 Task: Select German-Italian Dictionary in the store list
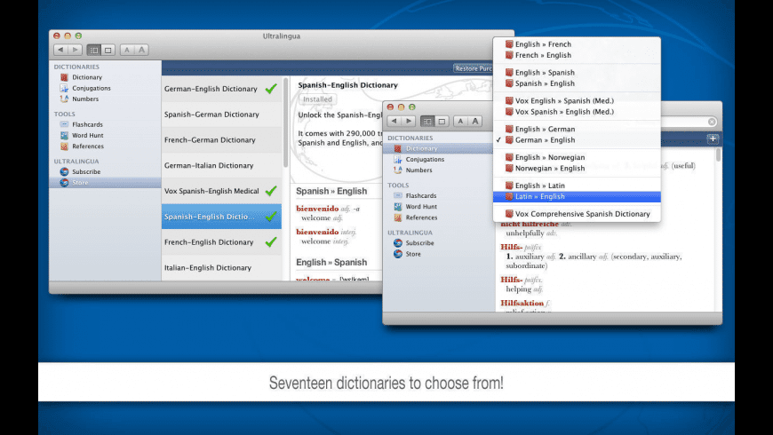coord(221,165)
